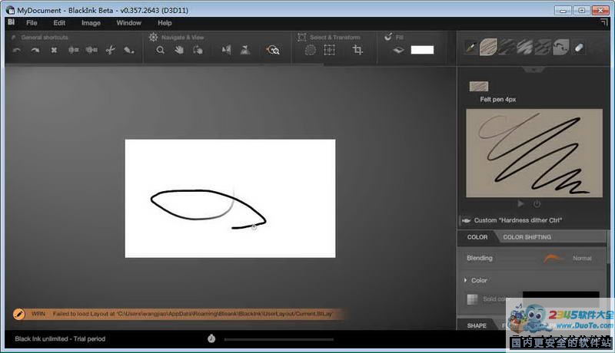
Task: Open the Blending mode Normal dropdown
Action: tap(582, 259)
